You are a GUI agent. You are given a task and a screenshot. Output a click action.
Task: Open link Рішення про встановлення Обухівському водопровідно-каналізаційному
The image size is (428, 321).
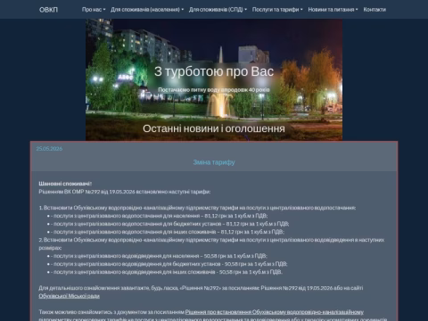click(275, 312)
